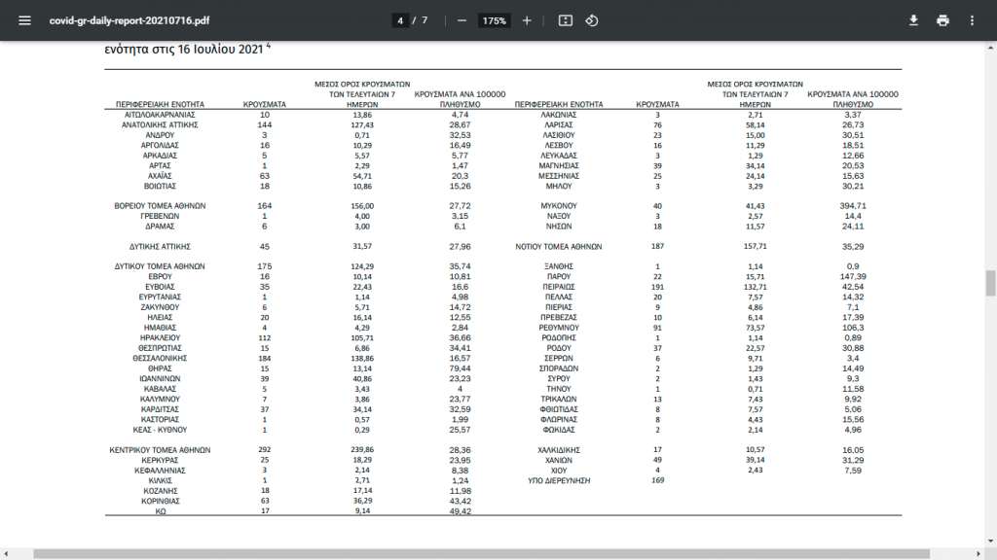Select the ΚΕΝΤΡΙΚΟΥ ΤΟΜΕΑ ΑΘΗΝΩΝ label

(x=160, y=450)
